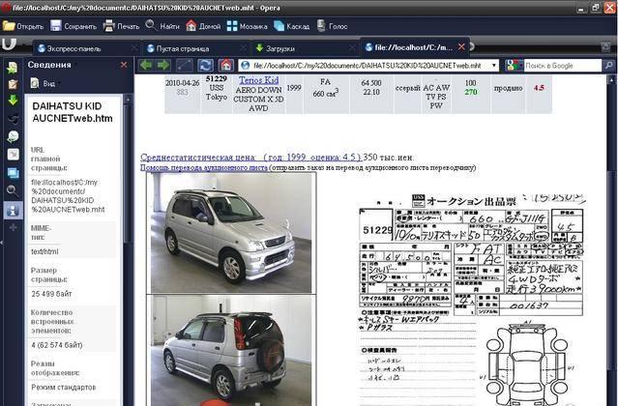Close the Загрузки tab
This screenshot has height=406, width=618.
coord(352,48)
